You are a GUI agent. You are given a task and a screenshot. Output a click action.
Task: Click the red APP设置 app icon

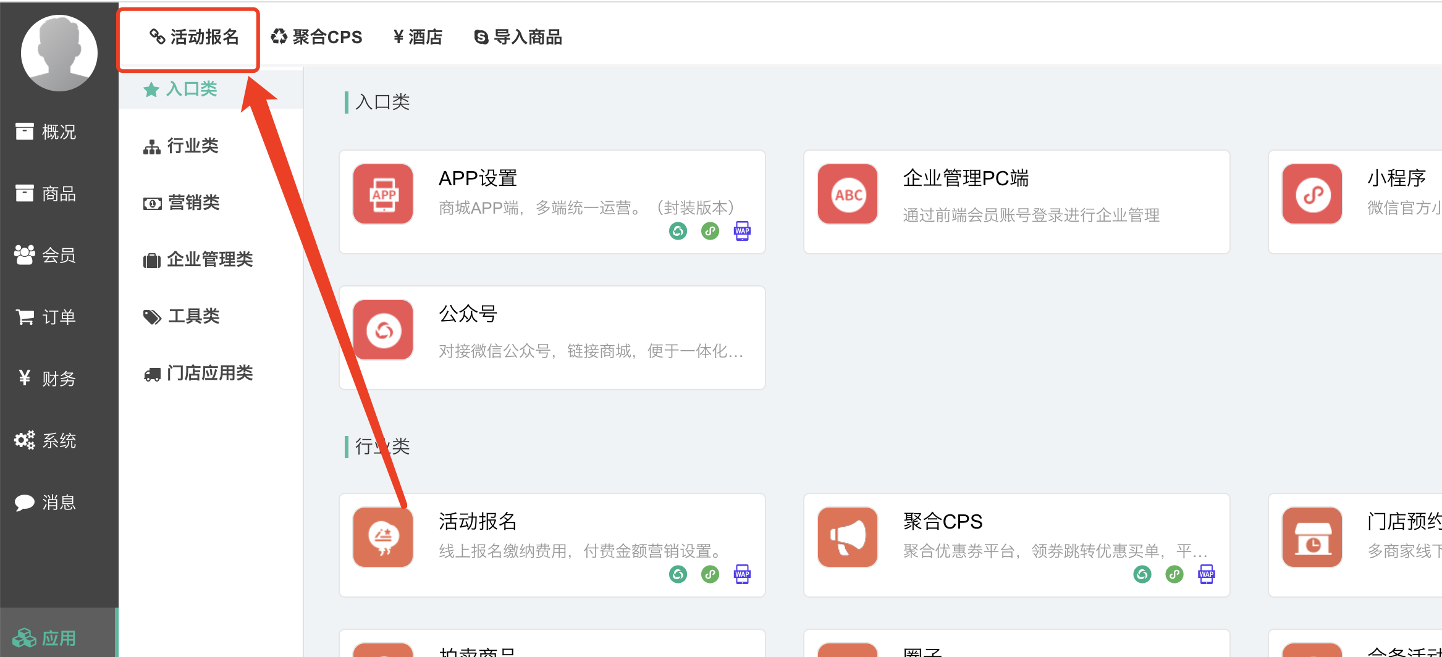click(383, 194)
